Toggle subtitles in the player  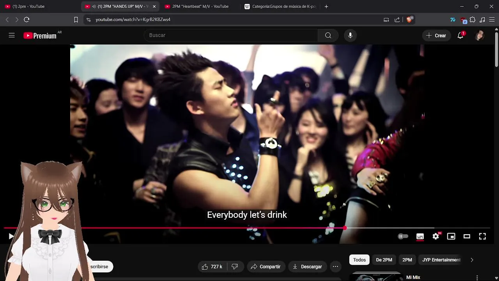click(x=420, y=236)
